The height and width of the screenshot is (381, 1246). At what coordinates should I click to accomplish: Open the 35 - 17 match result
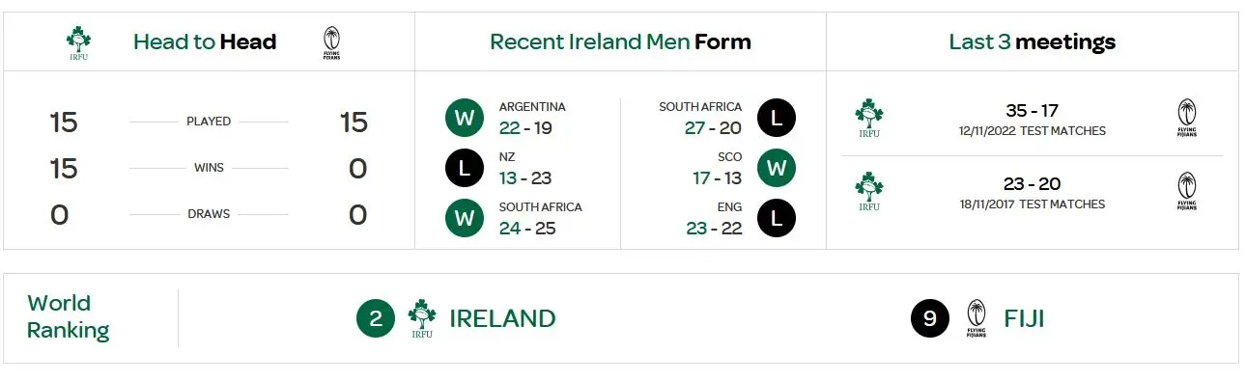point(1032,111)
